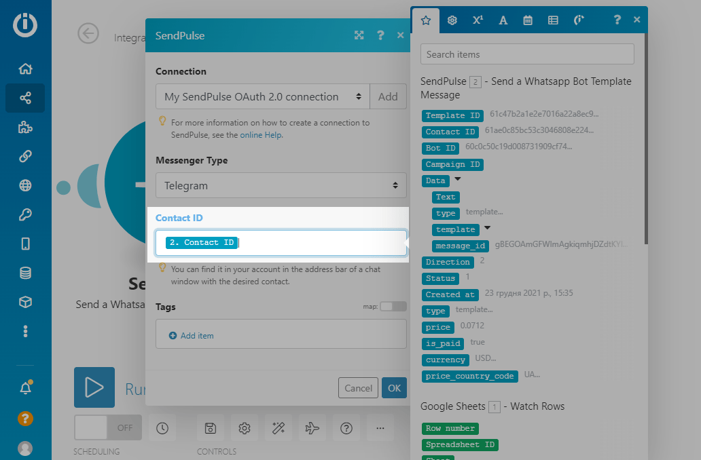Screen dimensions: 701x460
Task: Click explain flow airplane icon
Action: pos(312,428)
